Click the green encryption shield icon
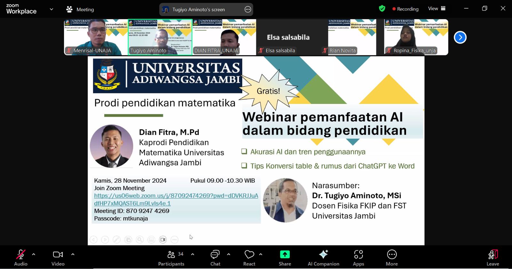Viewport: 512px width, 269px height. click(x=382, y=9)
